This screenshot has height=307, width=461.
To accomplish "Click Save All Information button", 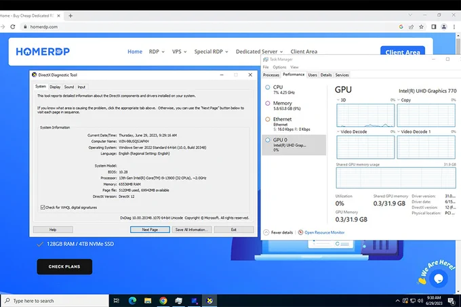I will (192, 230).
